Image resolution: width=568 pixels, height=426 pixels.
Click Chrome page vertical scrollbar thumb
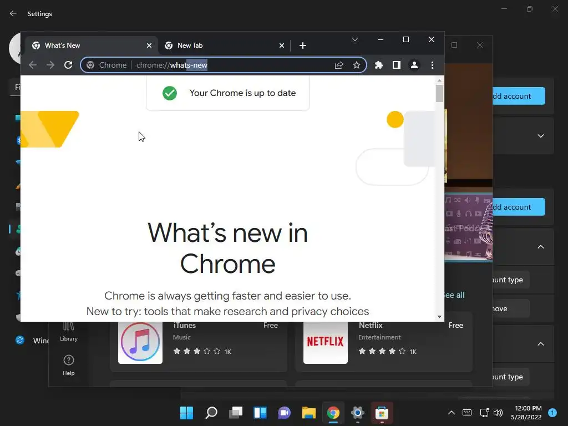(439, 93)
